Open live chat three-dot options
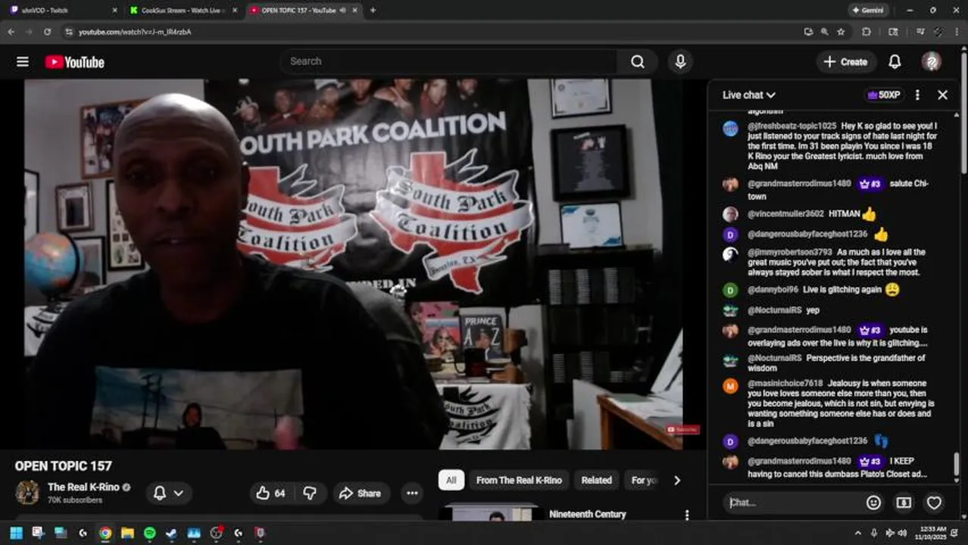Screen dimensions: 968x545 click(x=917, y=95)
